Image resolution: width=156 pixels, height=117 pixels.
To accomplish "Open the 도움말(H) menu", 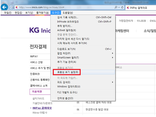I will (x=68, y=13).
